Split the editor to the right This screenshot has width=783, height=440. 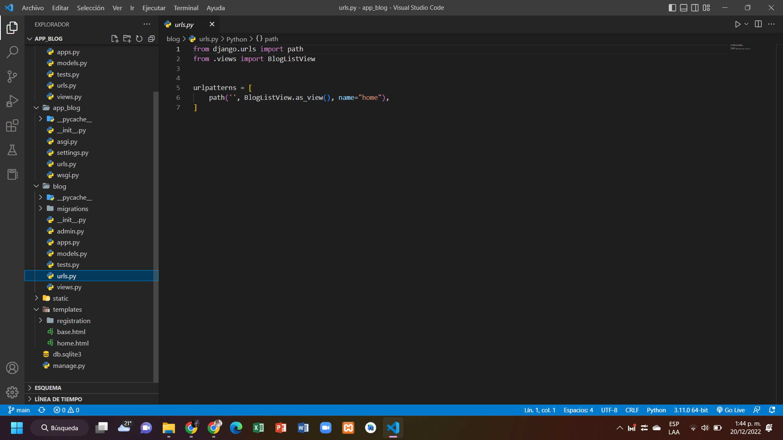pos(758,24)
